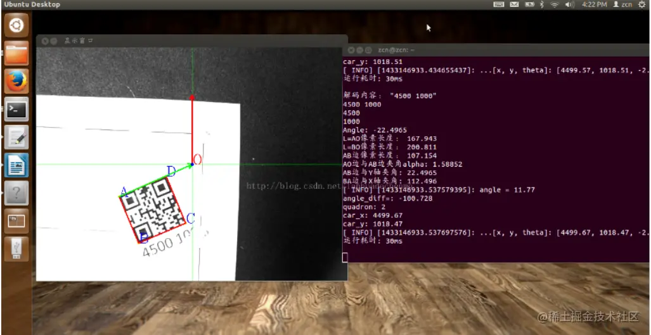
Task: Click the 'L=AO像素长度: 167.943' line
Action: coord(390,139)
